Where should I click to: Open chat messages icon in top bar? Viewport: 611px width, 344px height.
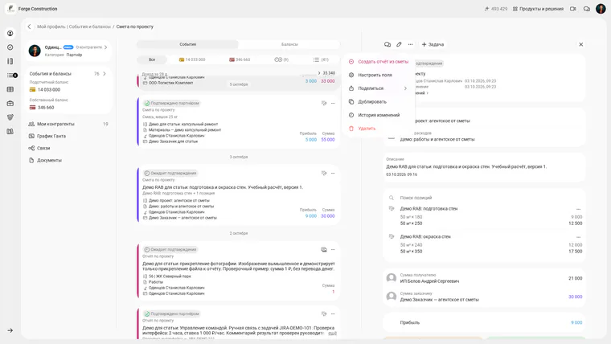point(586,9)
